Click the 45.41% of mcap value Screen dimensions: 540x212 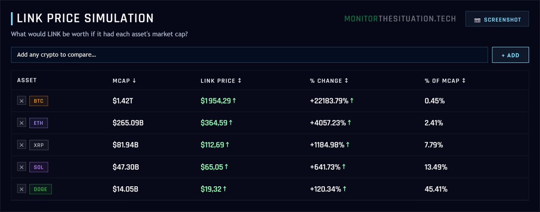click(x=436, y=189)
